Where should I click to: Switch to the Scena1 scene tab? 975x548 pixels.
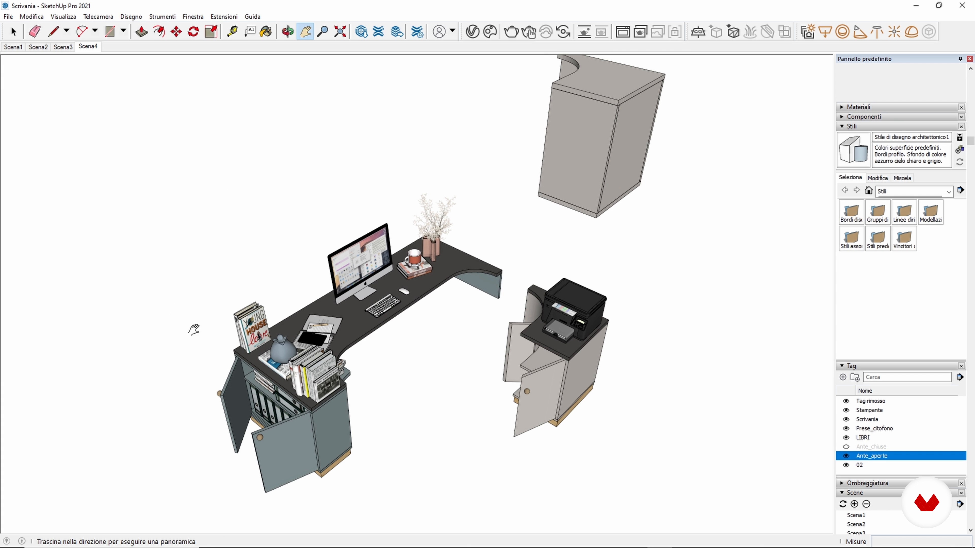(x=13, y=47)
